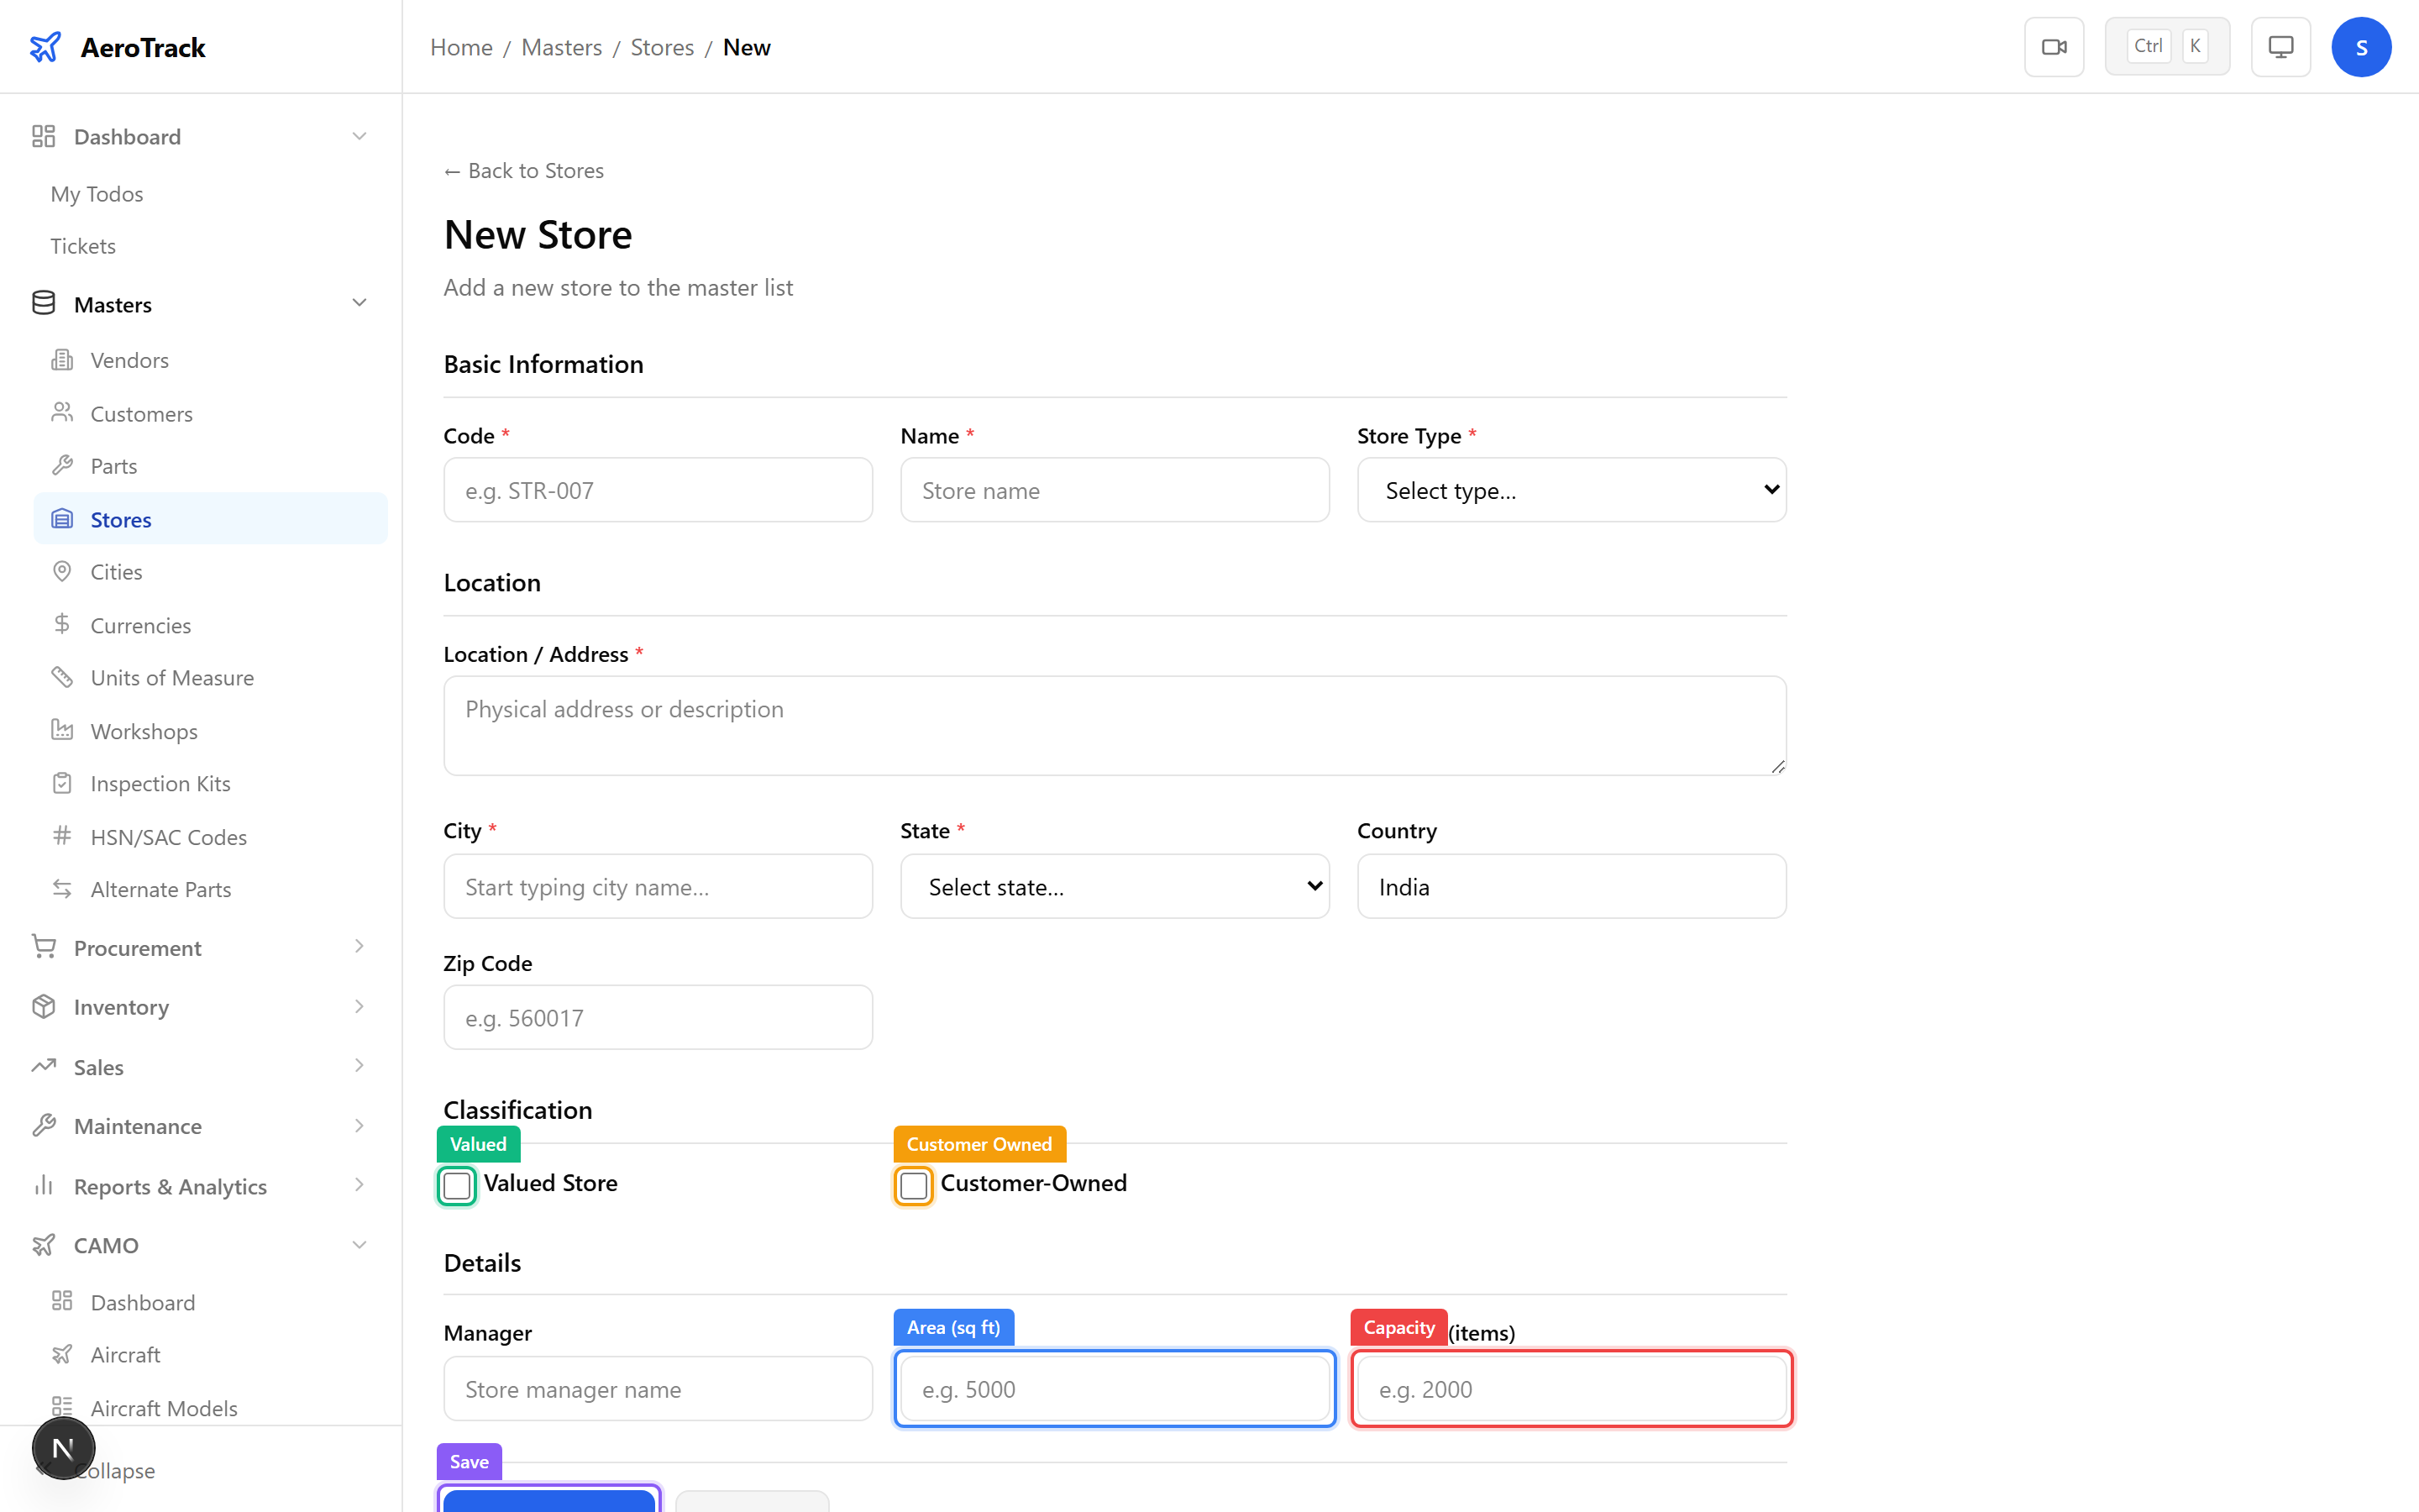Screen dimensions: 2419x1512
Task: Click inside the Zip Code field
Action: (657, 1017)
